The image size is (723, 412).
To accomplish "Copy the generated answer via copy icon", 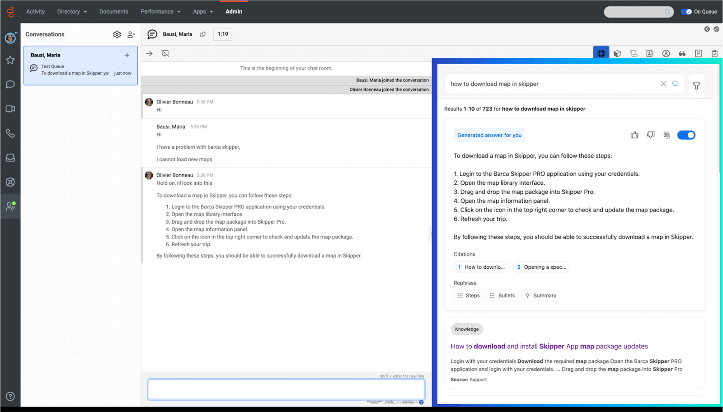I will pyautogui.click(x=667, y=135).
